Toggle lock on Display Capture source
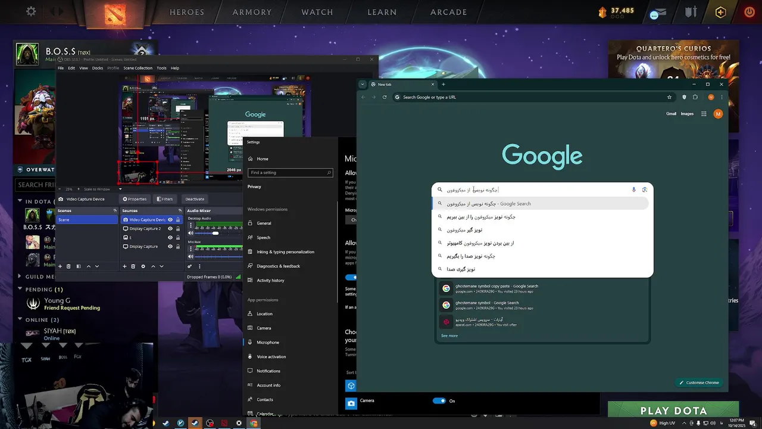762x429 pixels. pos(178,247)
